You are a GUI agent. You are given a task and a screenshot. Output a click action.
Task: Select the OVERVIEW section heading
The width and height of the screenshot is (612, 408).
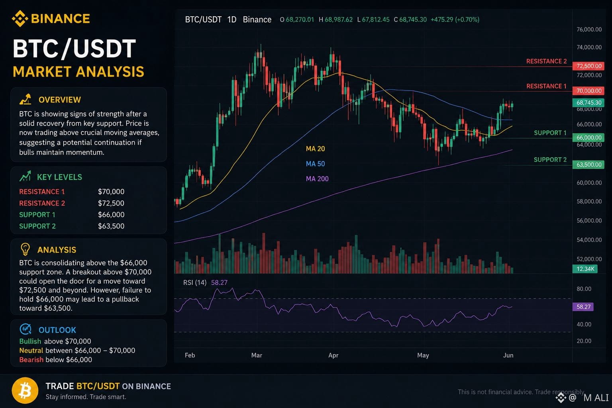60,100
